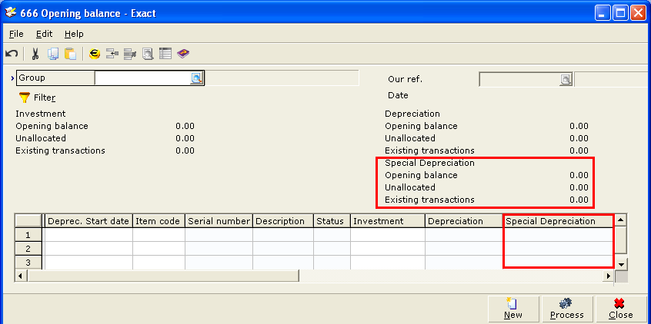Viewport: 651px width, 324px height.
Task: Select row 1 header in the grid
Action: (x=29, y=235)
